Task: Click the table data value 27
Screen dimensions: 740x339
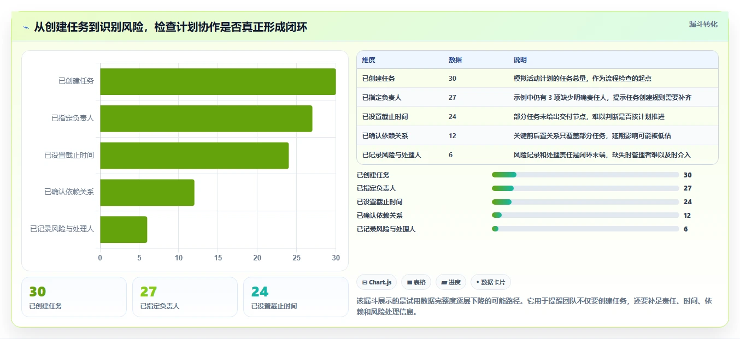Action: (453, 98)
